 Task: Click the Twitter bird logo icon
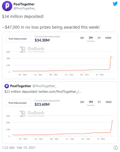[115, 4]
